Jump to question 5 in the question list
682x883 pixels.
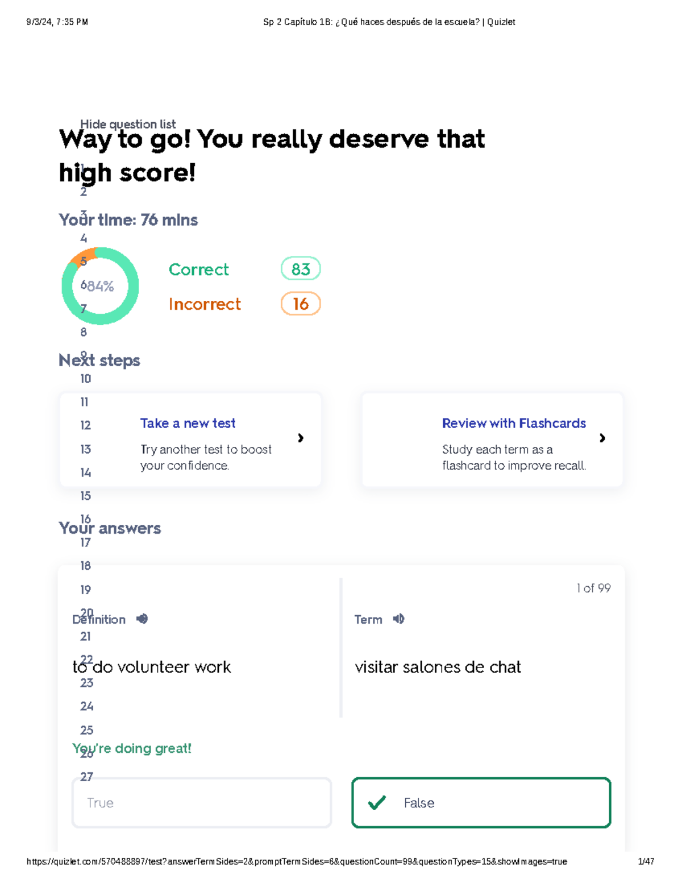83,262
